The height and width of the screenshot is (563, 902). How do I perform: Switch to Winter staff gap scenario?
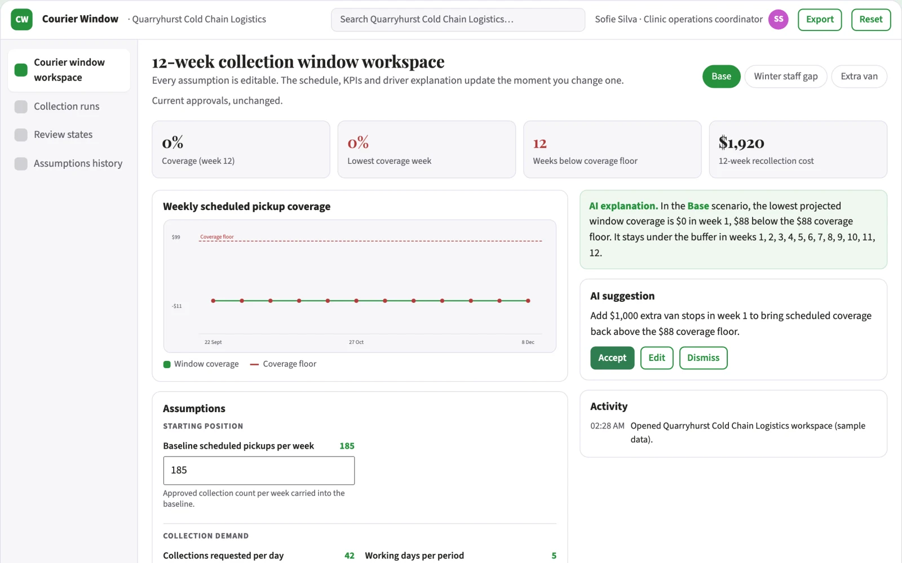point(786,77)
